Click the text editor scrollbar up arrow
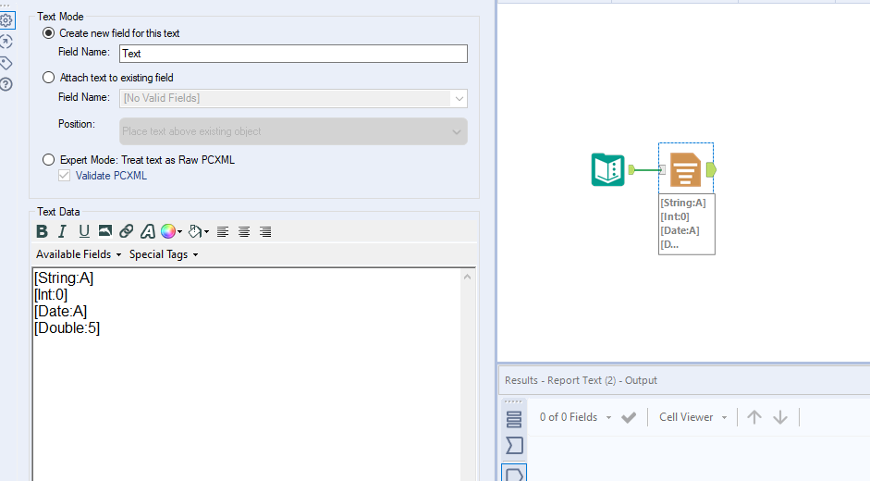Image resolution: width=870 pixels, height=481 pixels. [467, 277]
